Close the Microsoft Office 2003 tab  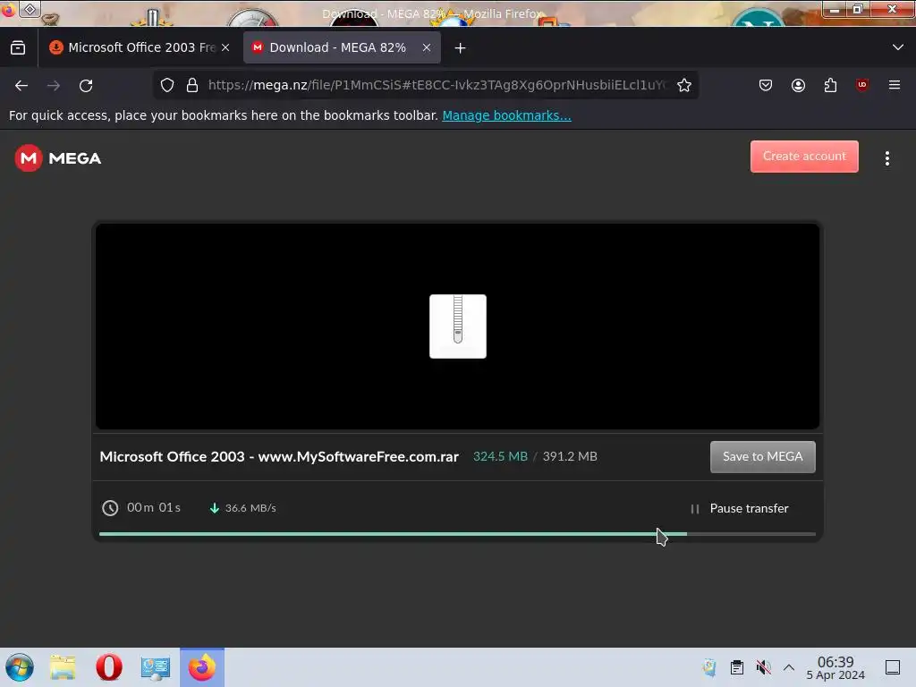tap(225, 48)
